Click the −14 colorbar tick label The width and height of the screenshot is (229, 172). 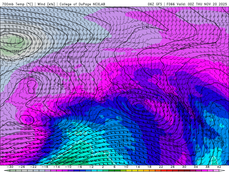pyautogui.click(x=56, y=167)
